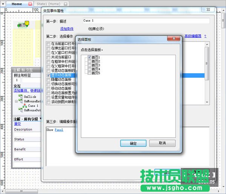Switch to the Home tab
Image resolution: width=226 pixels, height=194 pixels.
[17, 4]
